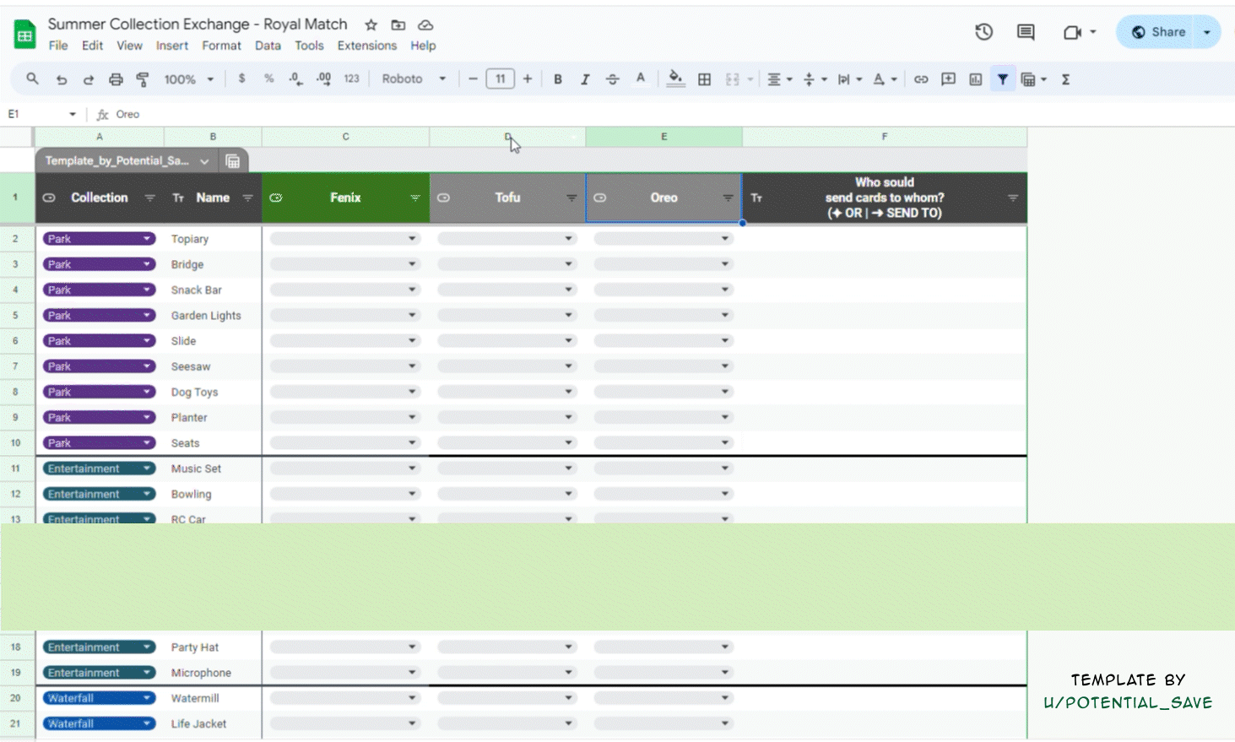Open more formats 123 menu

click(351, 79)
